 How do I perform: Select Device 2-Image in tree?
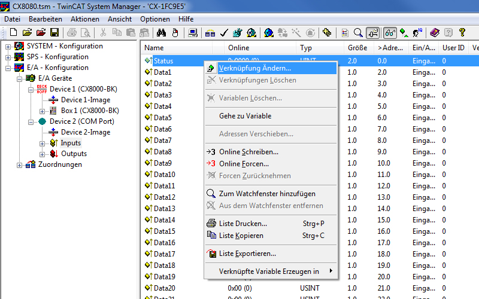pos(86,132)
